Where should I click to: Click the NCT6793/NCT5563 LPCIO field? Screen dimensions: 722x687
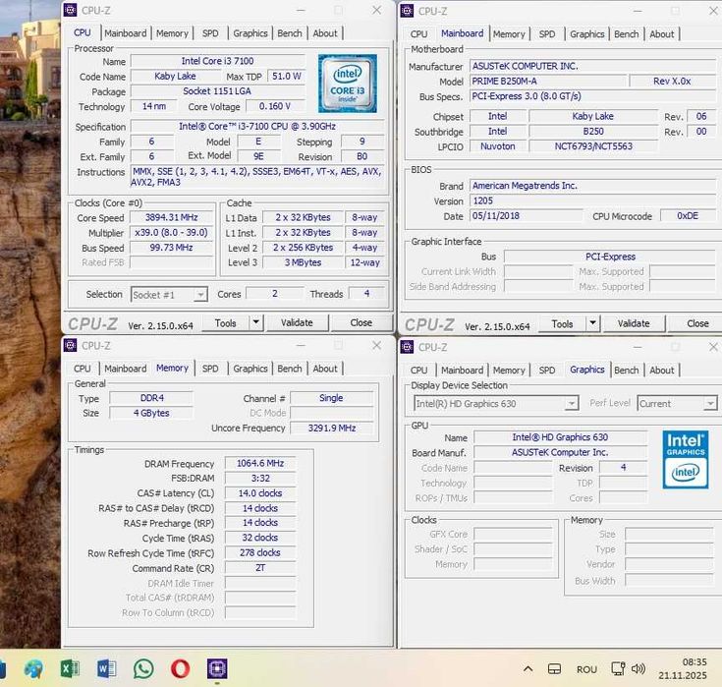(593, 146)
